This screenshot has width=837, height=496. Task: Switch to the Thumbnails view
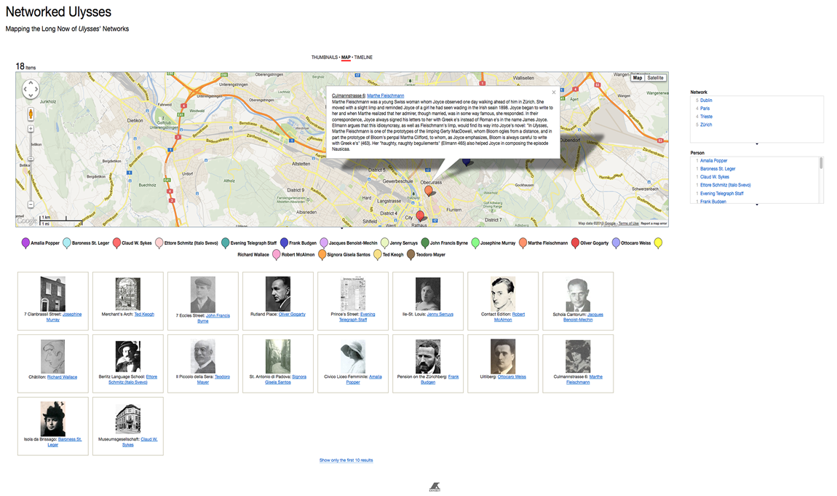point(325,57)
